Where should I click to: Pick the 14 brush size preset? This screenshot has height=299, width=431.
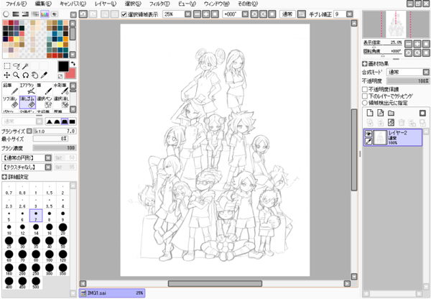click(36, 229)
